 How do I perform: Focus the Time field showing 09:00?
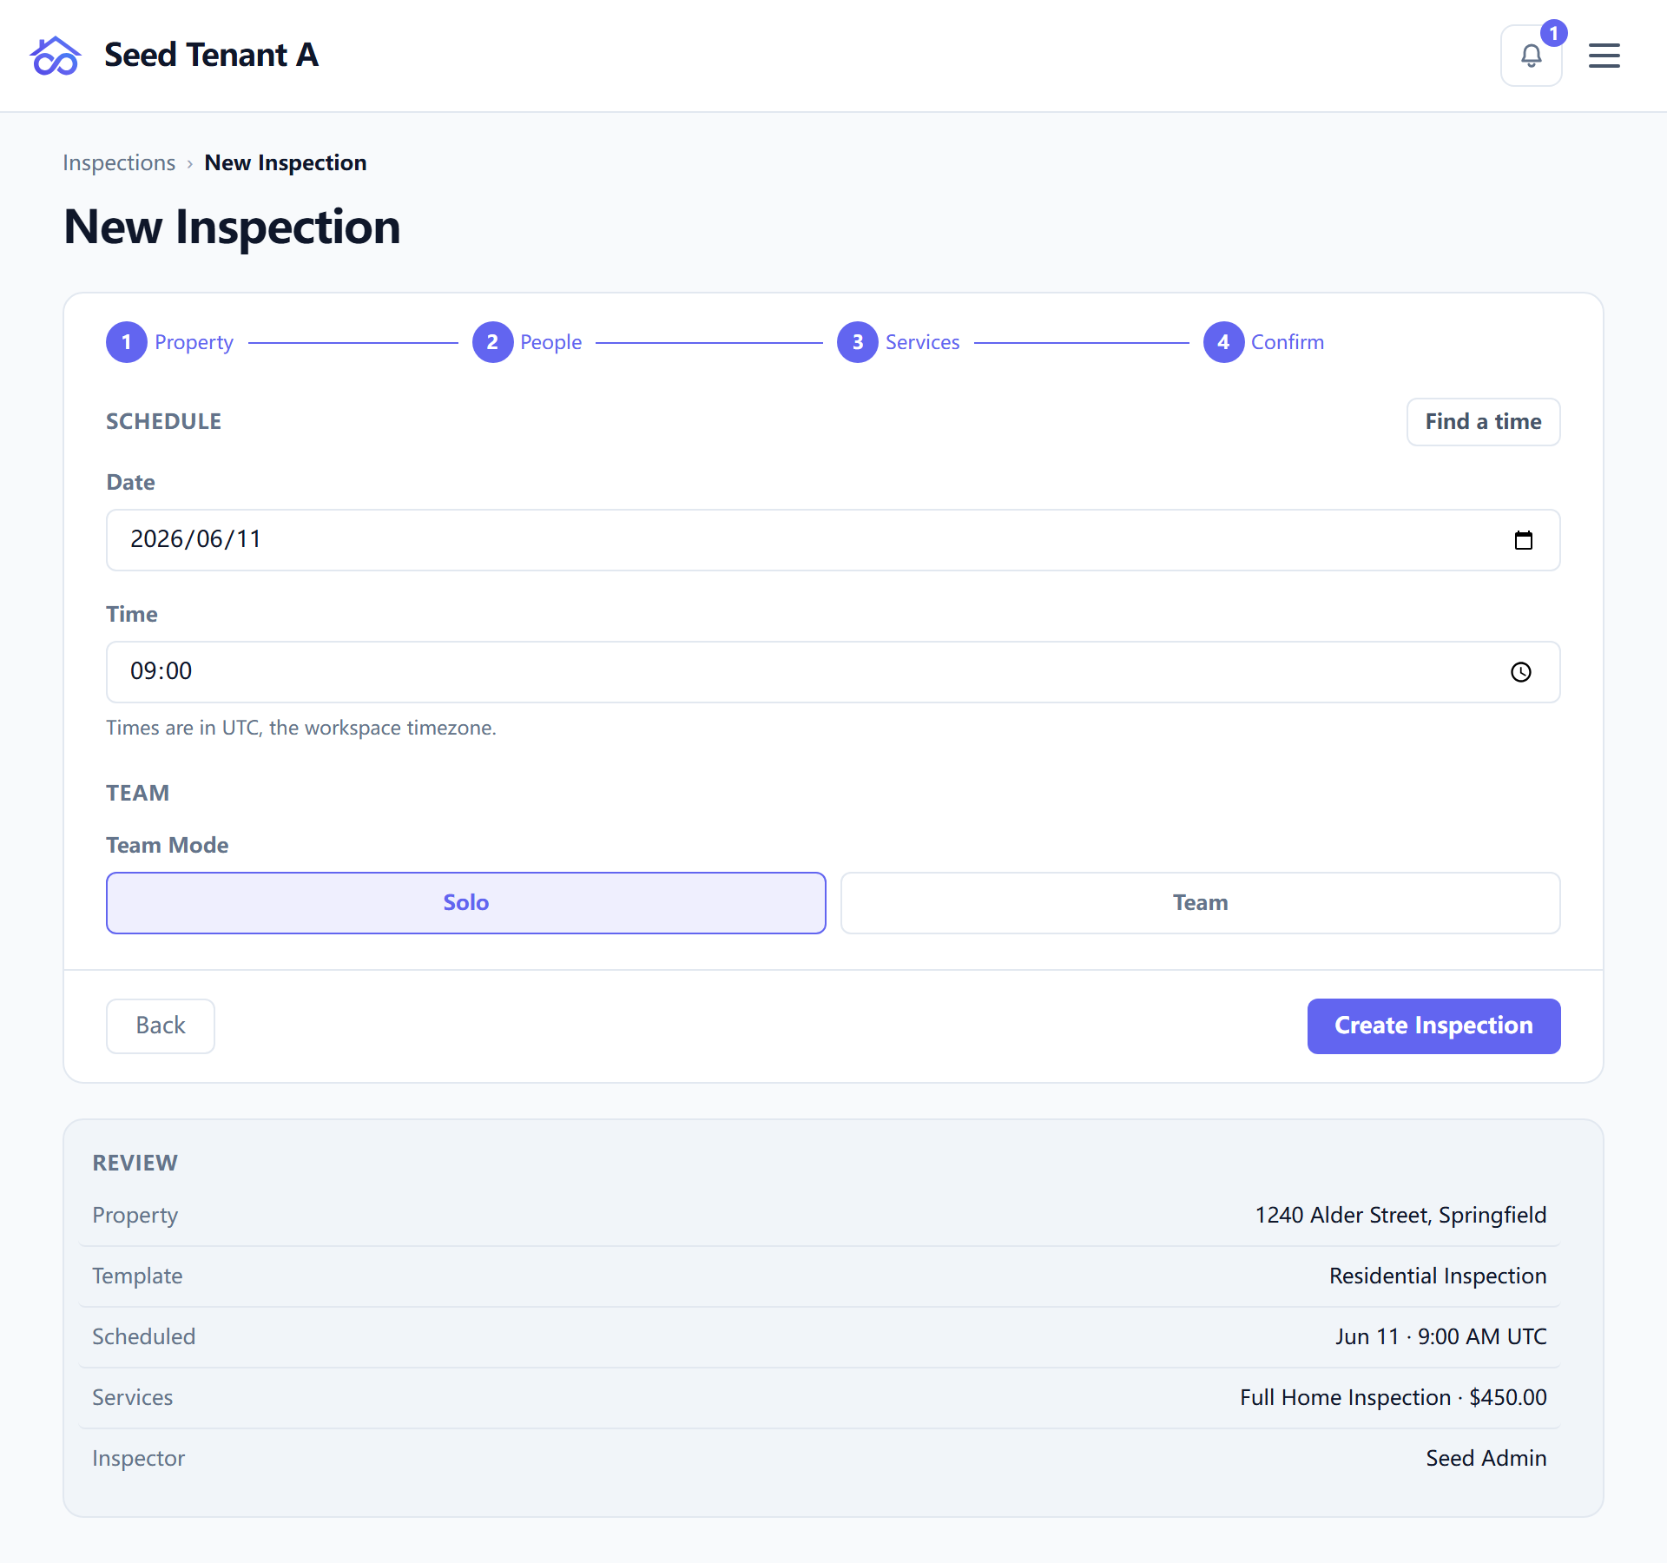833,672
